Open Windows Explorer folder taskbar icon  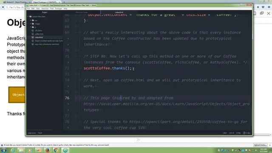point(21,150)
